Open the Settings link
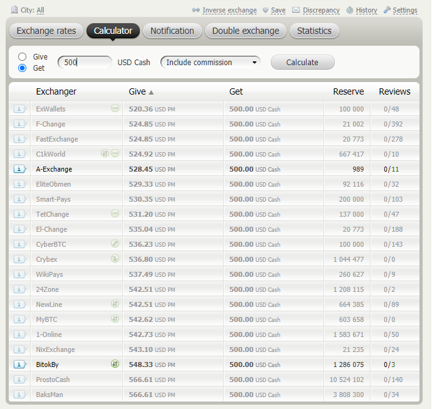This screenshot has width=432, height=409. tap(404, 10)
